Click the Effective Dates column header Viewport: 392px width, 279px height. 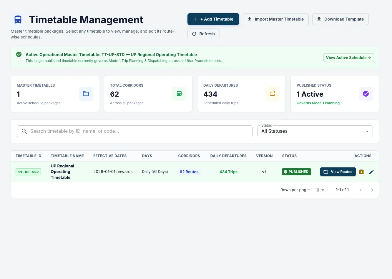click(x=110, y=156)
